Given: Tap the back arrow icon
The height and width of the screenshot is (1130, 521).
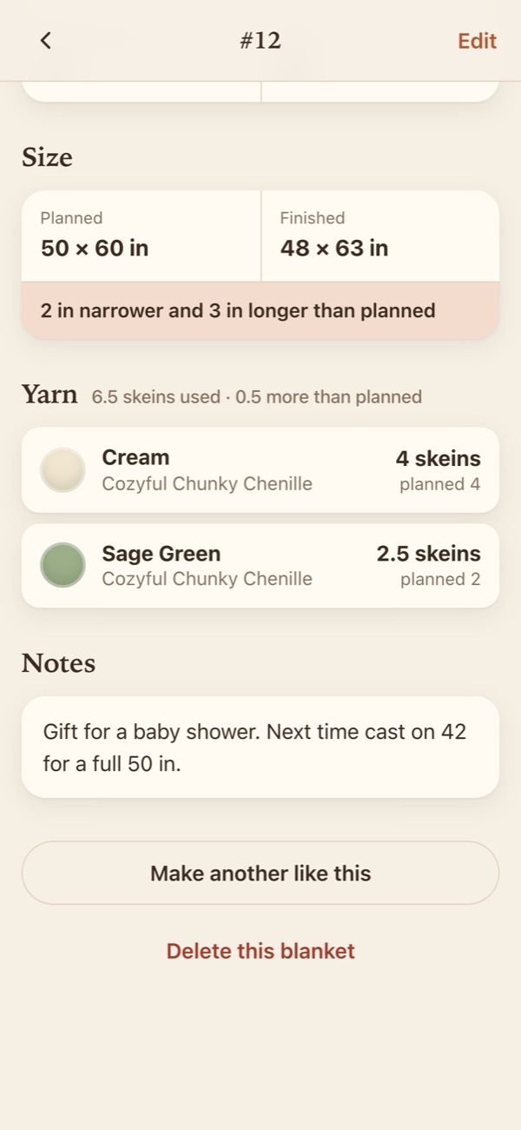Looking at the screenshot, I should click(x=45, y=41).
